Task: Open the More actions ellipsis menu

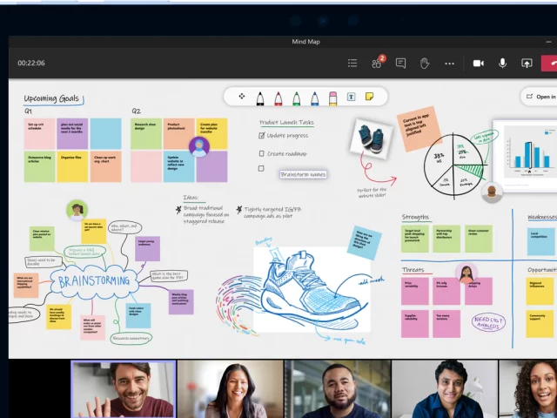Action: (449, 64)
